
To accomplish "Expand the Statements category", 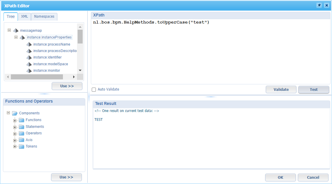I will 15,126.
